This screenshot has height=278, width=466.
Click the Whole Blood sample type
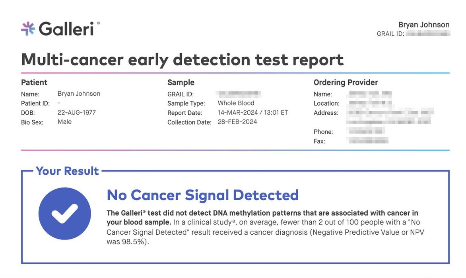[236, 103]
